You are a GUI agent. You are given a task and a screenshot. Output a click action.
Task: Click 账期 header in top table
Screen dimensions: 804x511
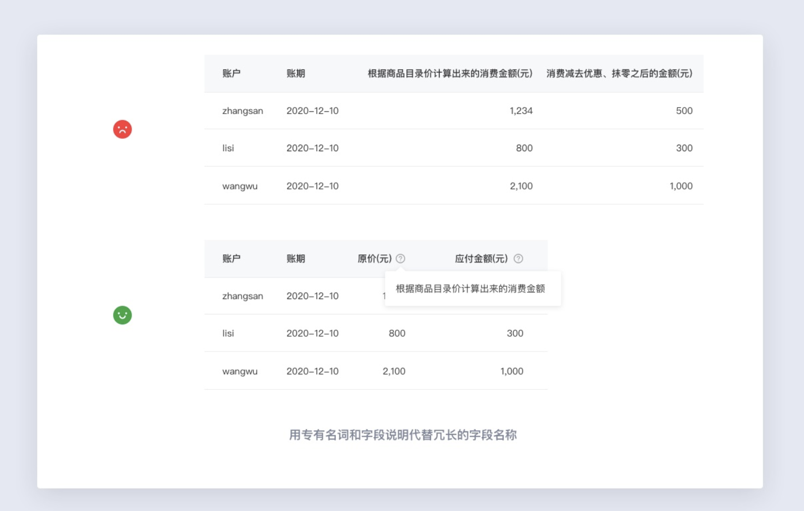(x=295, y=74)
